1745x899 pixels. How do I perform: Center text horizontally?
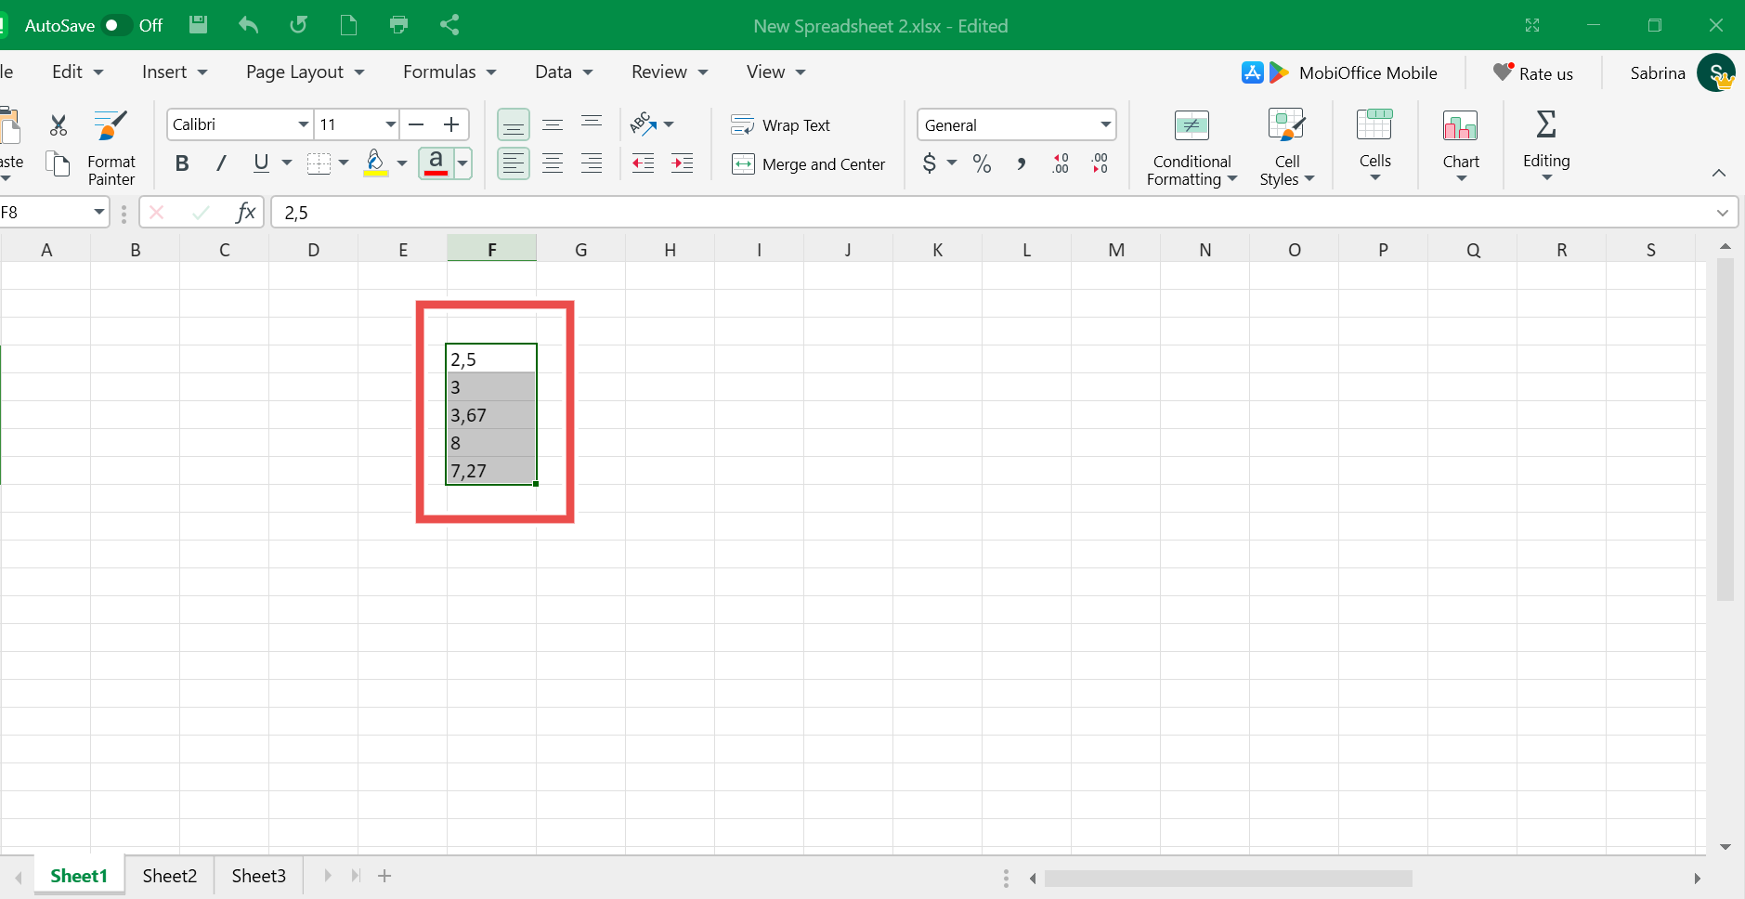[x=553, y=163]
